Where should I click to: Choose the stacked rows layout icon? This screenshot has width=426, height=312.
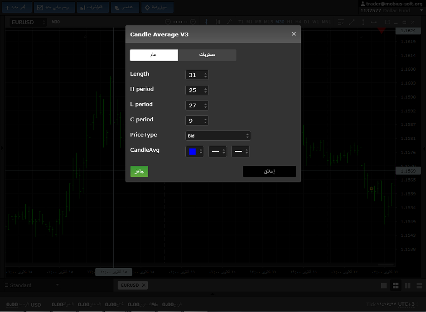[419, 285]
